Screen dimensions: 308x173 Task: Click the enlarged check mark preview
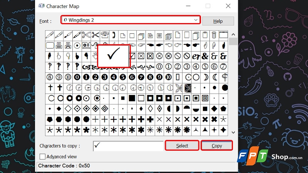114,56
